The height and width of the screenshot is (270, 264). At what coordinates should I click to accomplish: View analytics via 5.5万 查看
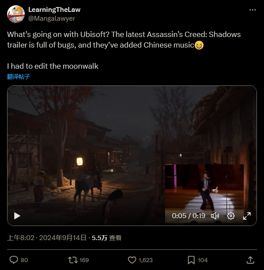(x=107, y=238)
